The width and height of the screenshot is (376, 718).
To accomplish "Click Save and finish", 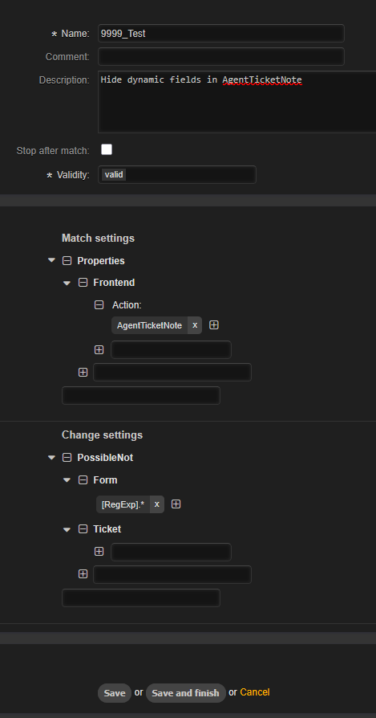I will (185, 693).
